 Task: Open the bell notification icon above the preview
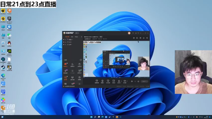(x=144, y=38)
